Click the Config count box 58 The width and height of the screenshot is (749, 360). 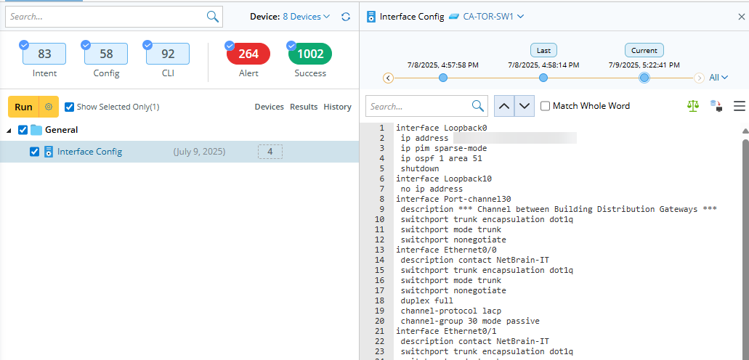[106, 54]
